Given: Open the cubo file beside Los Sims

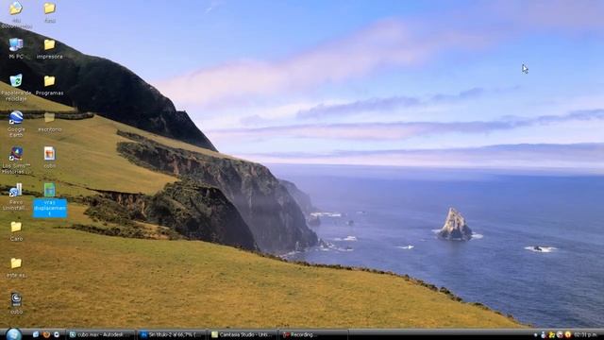Looking at the screenshot, I should (x=49, y=157).
